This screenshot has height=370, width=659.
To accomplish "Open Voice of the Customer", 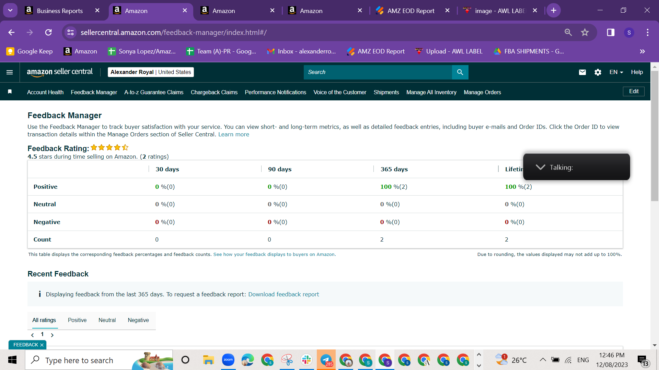I will (x=340, y=92).
